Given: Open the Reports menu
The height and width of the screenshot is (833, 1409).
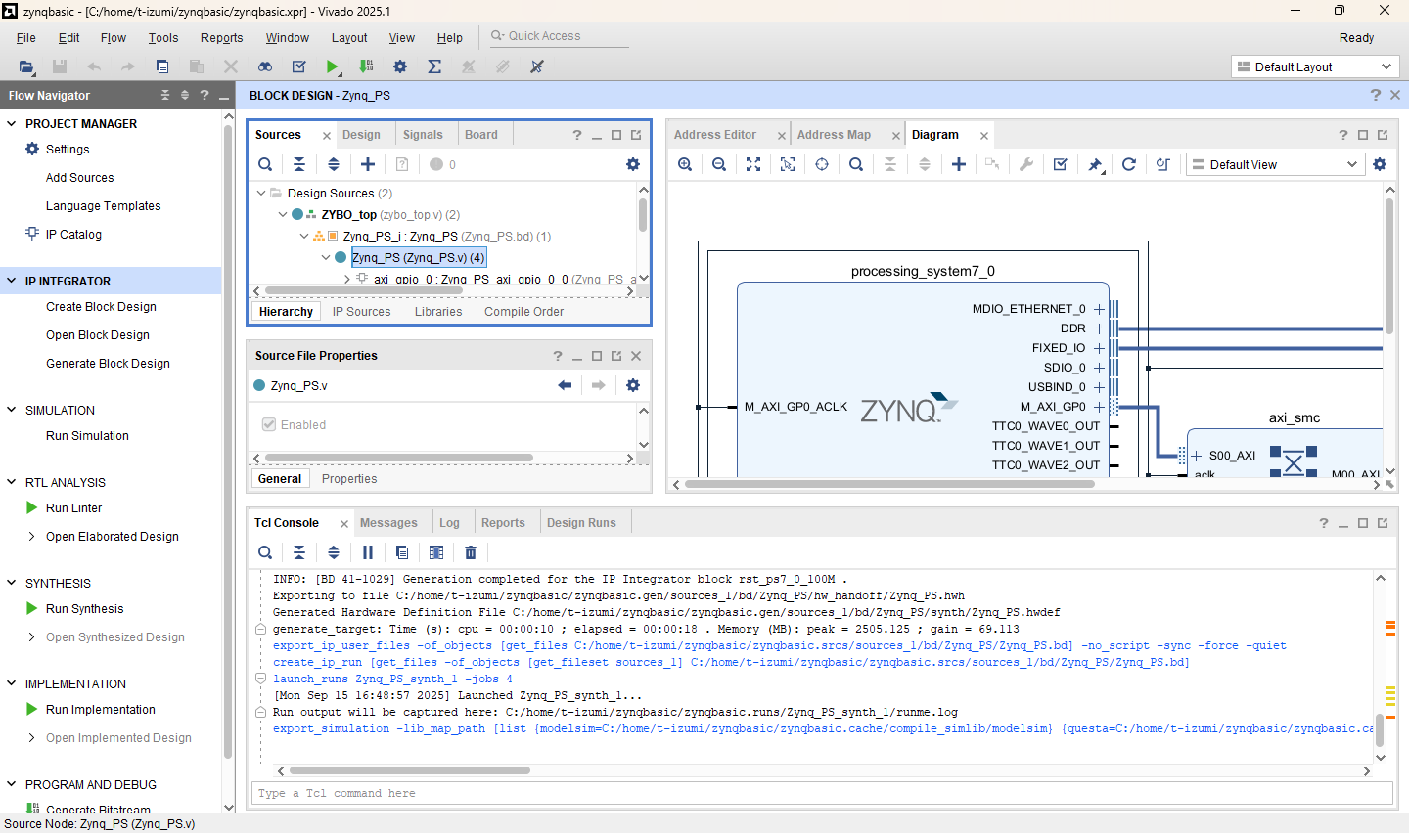Looking at the screenshot, I should click(x=221, y=38).
